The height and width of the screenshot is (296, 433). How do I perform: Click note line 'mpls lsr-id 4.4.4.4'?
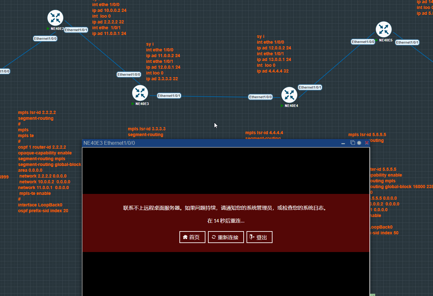pos(264,133)
